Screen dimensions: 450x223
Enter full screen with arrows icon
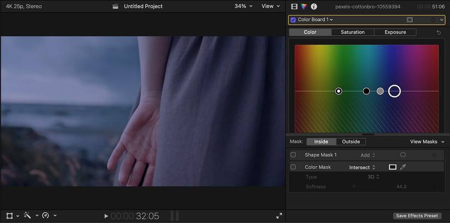point(279,216)
